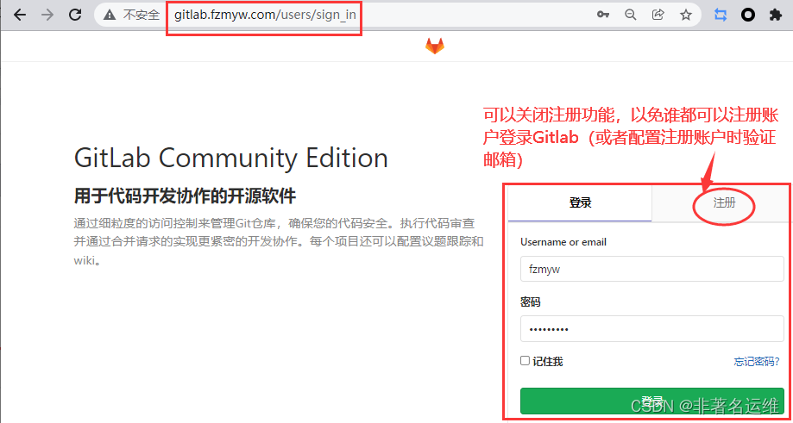Open the 忘记密码? link
Screen dimensions: 793x423
pos(757,362)
